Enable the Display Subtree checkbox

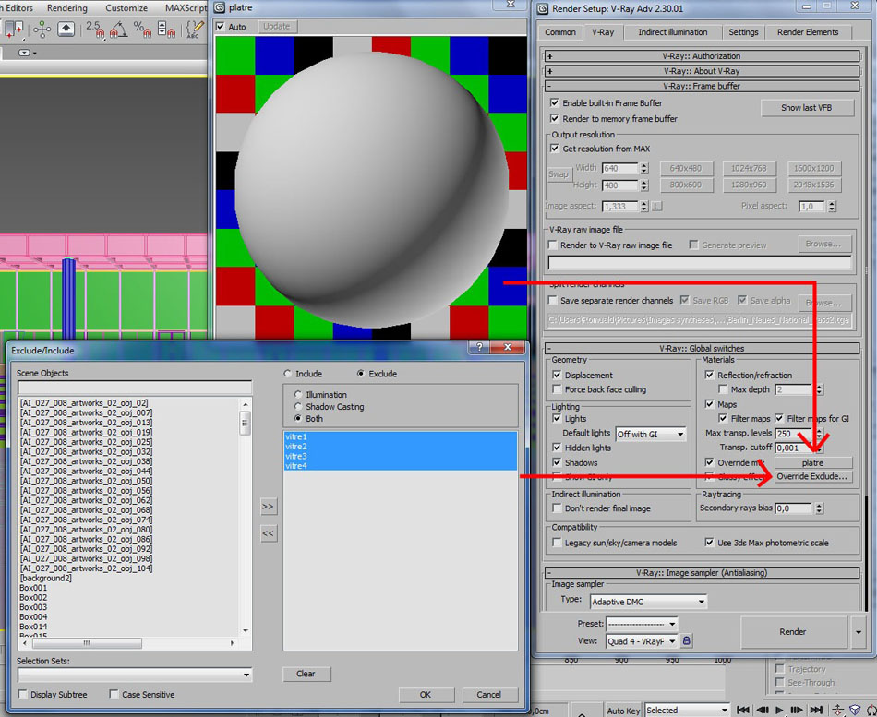23,694
